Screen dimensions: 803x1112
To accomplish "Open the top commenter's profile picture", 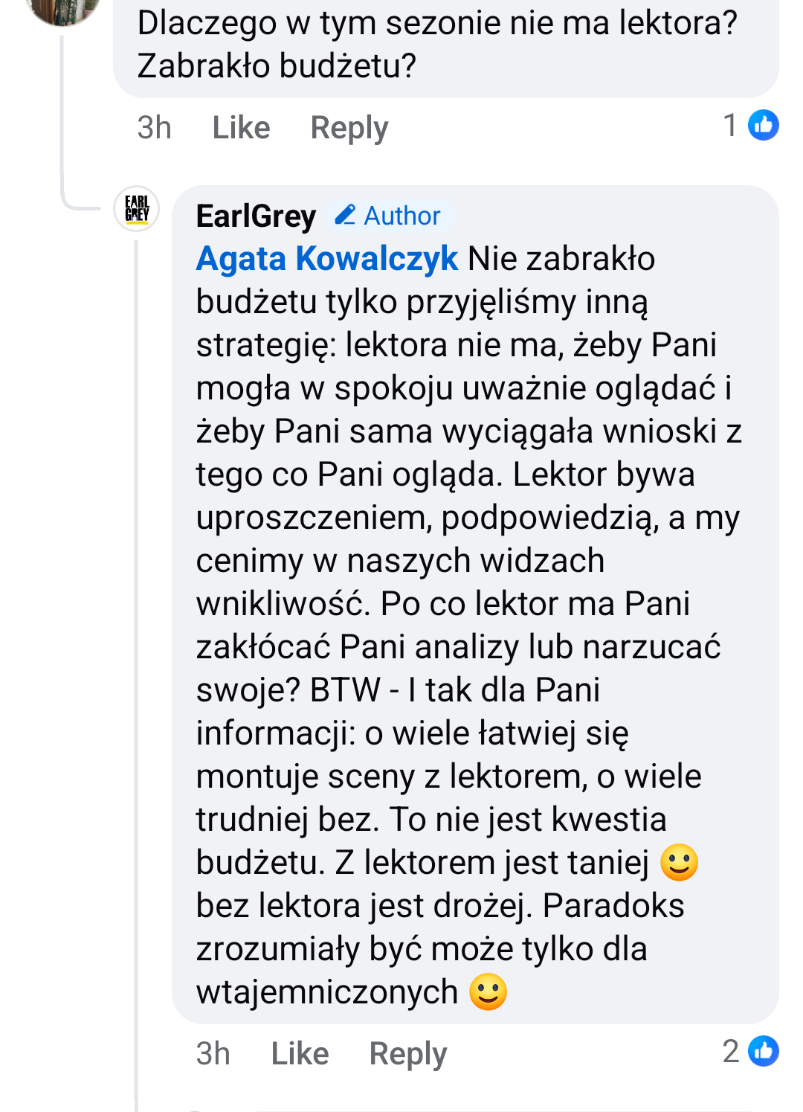I will pyautogui.click(x=63, y=9).
